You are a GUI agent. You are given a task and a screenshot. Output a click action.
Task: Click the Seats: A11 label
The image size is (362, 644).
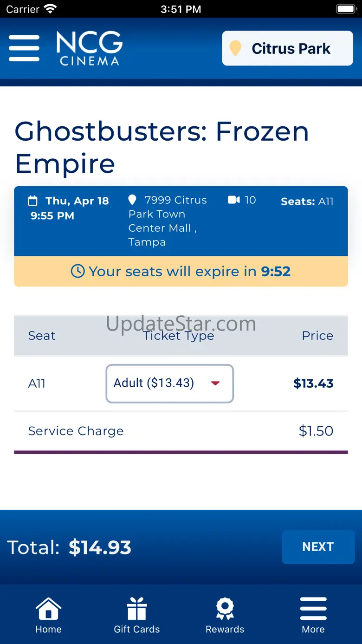307,202
